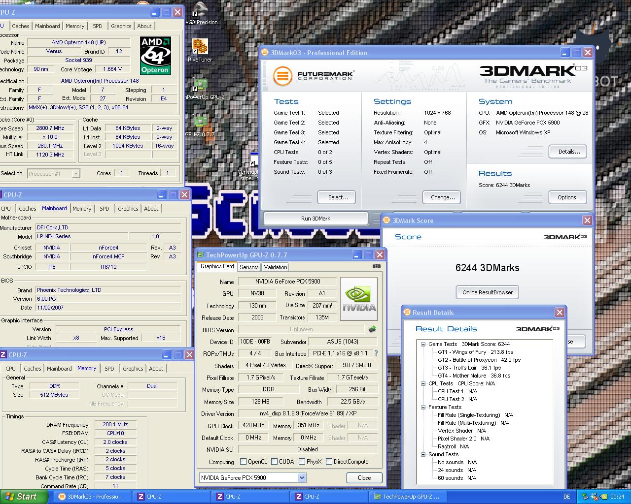The width and height of the screenshot is (631, 504).
Task: Click the Options... button in 3DMark03
Action: click(569, 197)
